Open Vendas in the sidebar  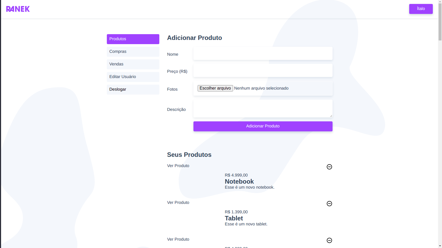(x=133, y=64)
